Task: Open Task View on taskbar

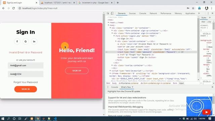Action: pos(20,119)
